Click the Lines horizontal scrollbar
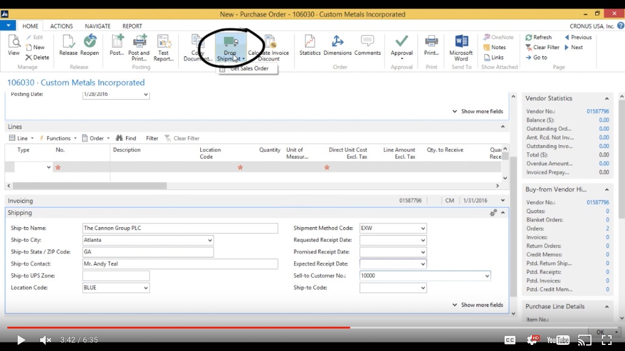The height and width of the screenshot is (351, 625). [x=89, y=186]
